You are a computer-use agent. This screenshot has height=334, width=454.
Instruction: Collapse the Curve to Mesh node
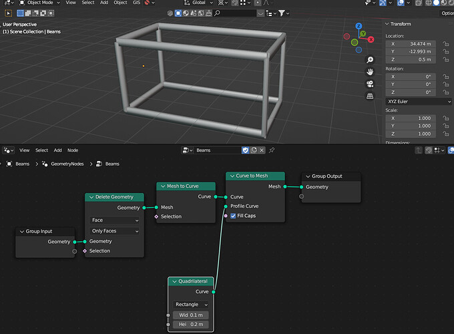[232, 176]
